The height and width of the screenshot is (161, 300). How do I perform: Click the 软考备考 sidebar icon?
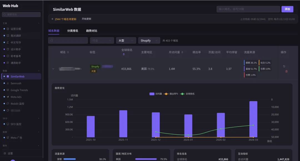tap(8, 56)
